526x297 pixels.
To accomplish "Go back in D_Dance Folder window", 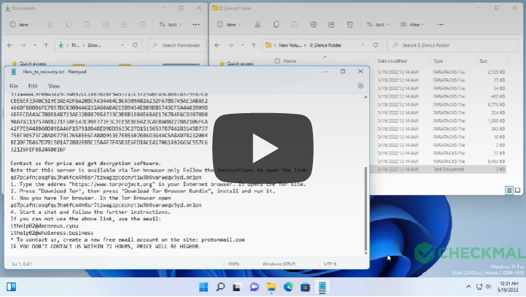I will [217, 45].
